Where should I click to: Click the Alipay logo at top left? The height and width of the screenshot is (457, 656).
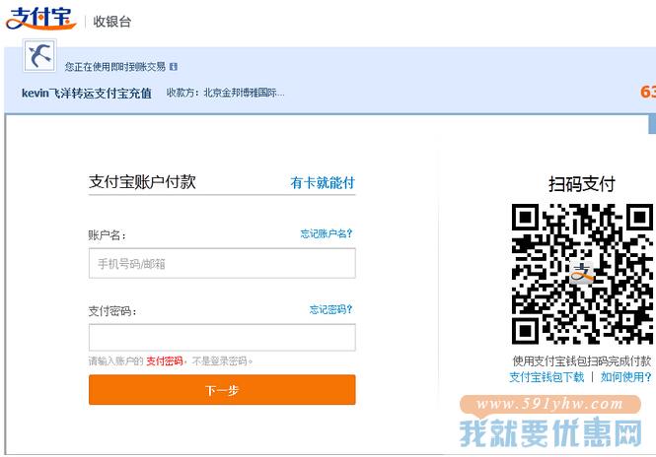pyautogui.click(x=41, y=19)
